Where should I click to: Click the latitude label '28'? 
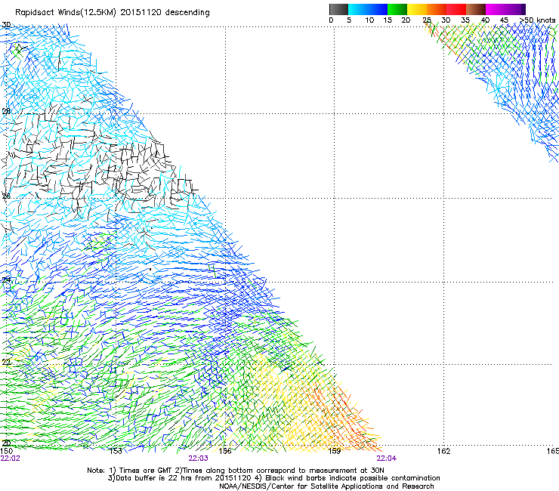coord(6,111)
